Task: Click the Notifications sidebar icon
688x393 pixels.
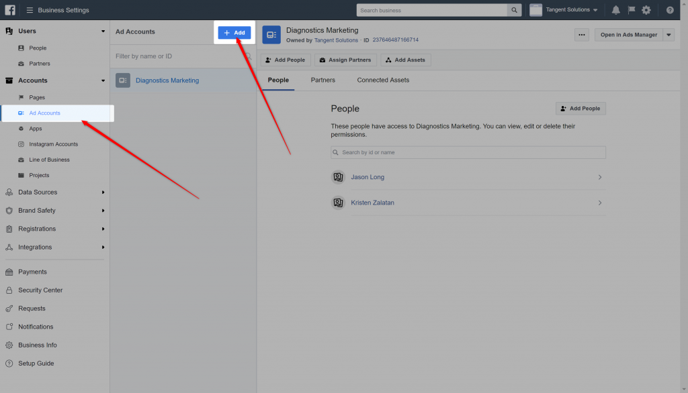Action: click(9, 327)
